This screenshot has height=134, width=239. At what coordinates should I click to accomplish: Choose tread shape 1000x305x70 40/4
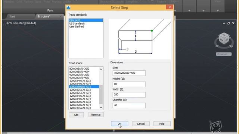[84, 93]
